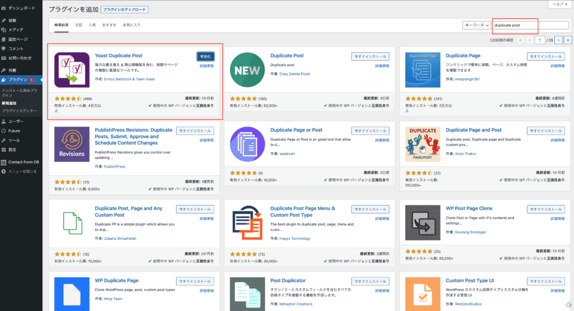Activate Yoast Duplicate Post with 有効化 button
574x311 pixels.
click(205, 56)
